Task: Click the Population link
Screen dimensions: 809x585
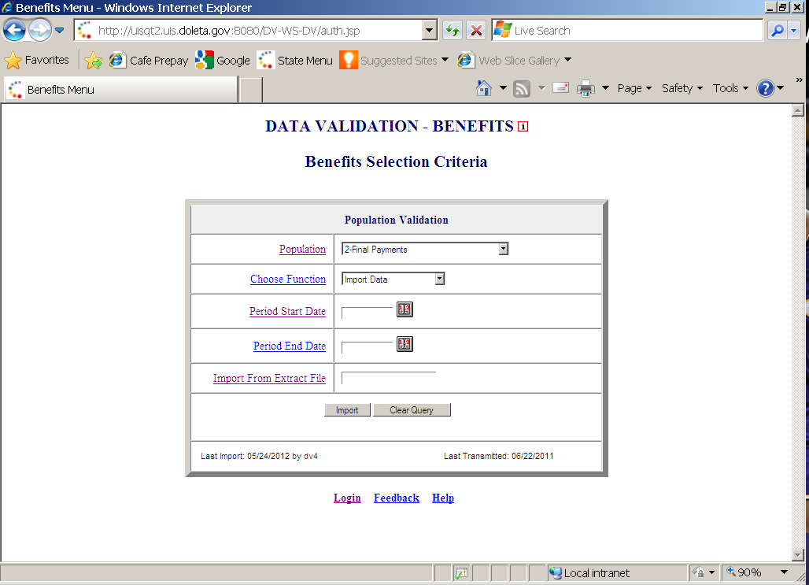Action: click(302, 249)
